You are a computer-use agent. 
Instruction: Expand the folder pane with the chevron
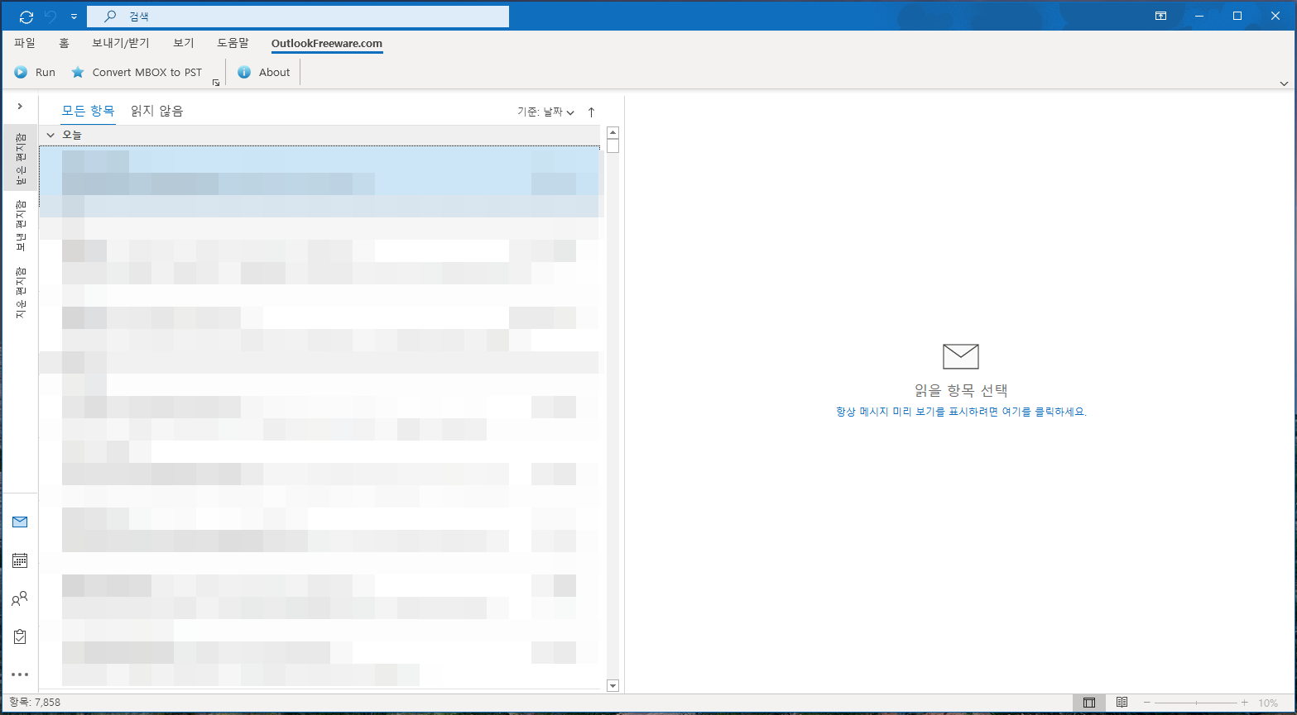tap(20, 106)
